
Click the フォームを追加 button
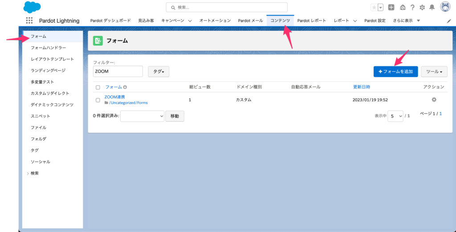pyautogui.click(x=395, y=72)
